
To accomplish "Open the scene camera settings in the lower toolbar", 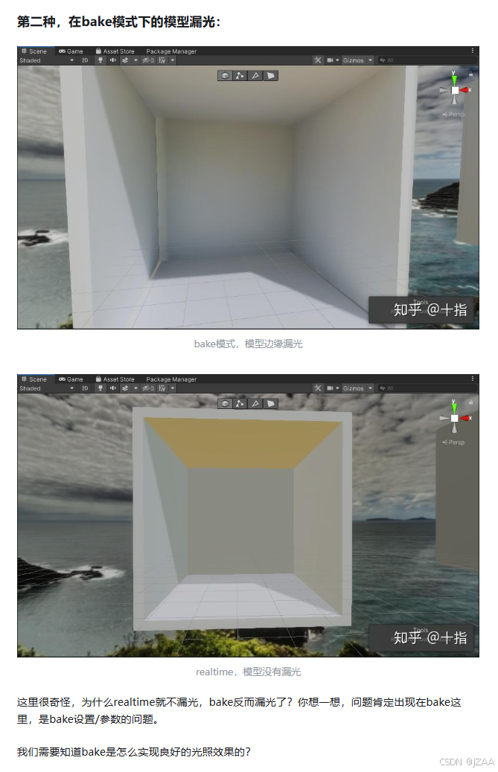I will pyautogui.click(x=333, y=388).
